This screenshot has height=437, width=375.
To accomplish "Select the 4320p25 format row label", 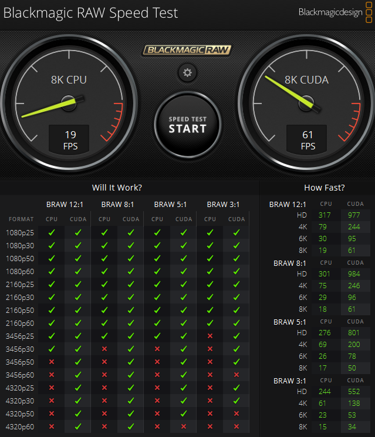I will tap(20, 388).
